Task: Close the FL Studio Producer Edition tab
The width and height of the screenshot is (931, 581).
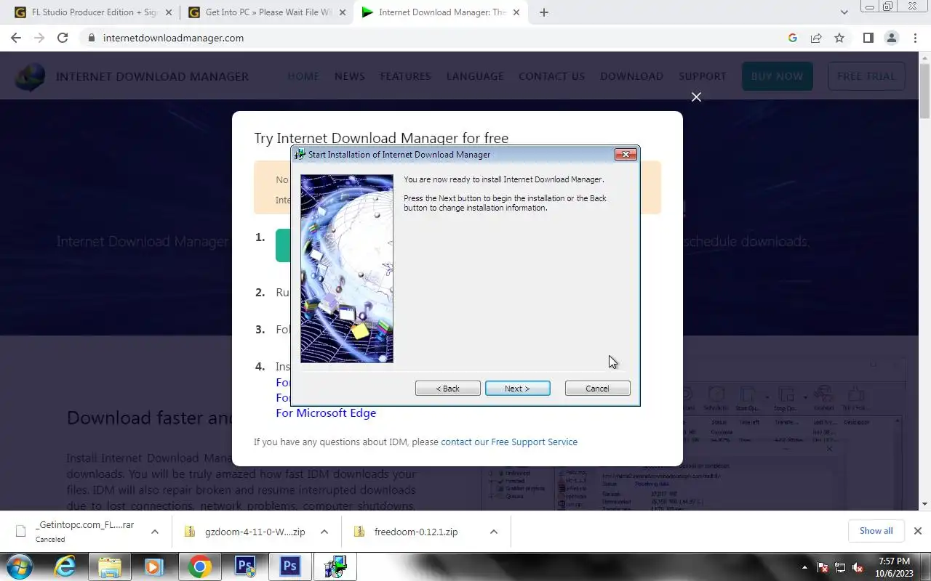Action: pyautogui.click(x=168, y=12)
